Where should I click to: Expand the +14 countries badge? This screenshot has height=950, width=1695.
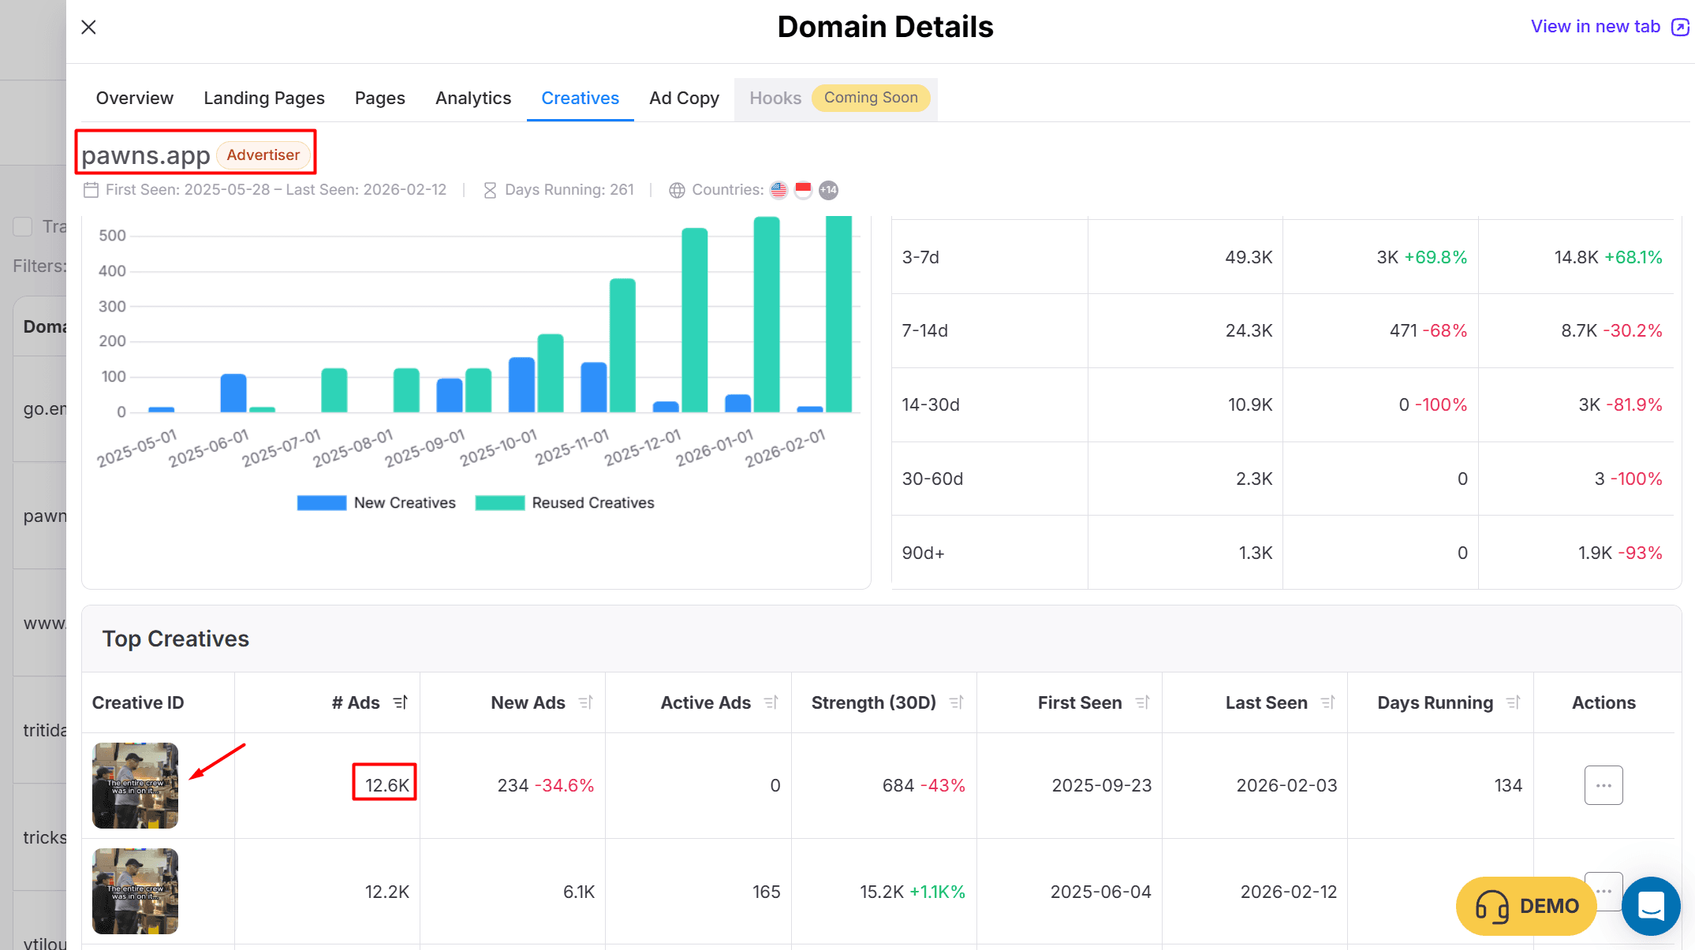828,190
